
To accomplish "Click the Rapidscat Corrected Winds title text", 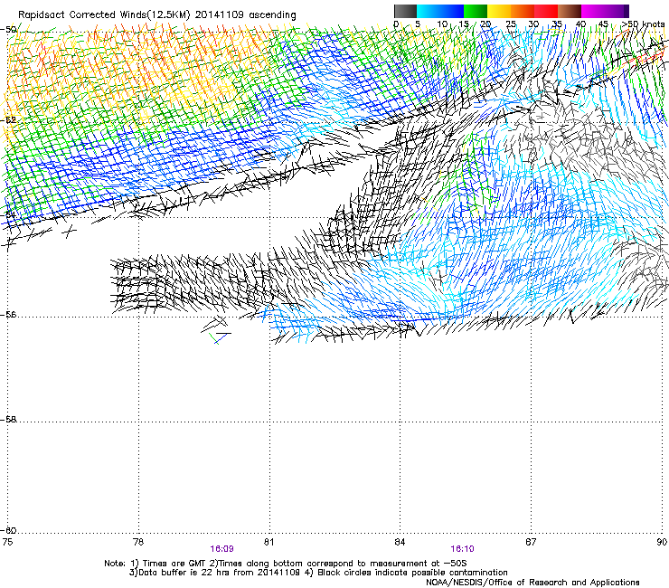I will 157,15.
